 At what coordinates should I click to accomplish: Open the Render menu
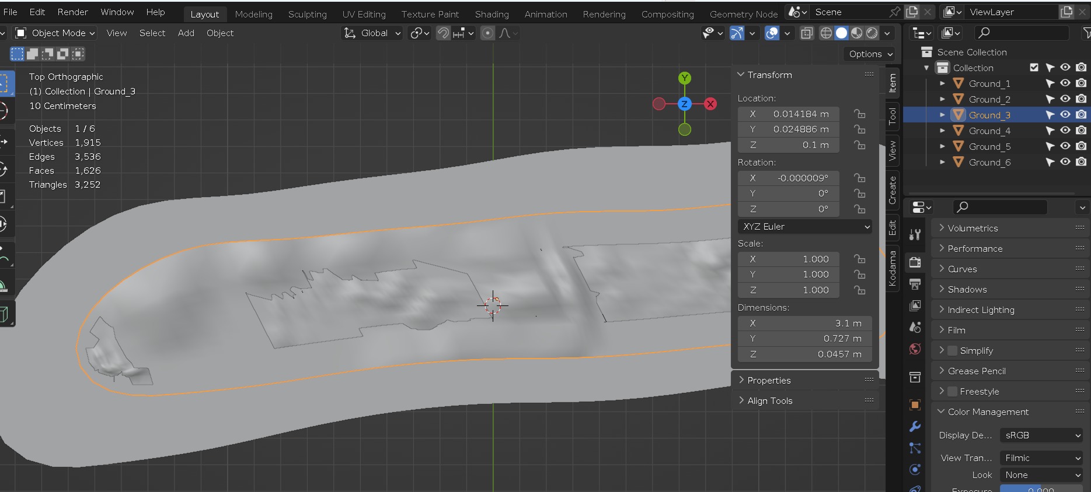(x=72, y=12)
